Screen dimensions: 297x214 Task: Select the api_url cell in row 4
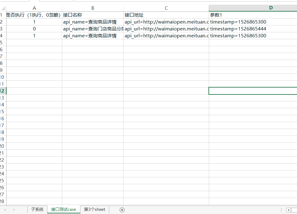coord(166,35)
